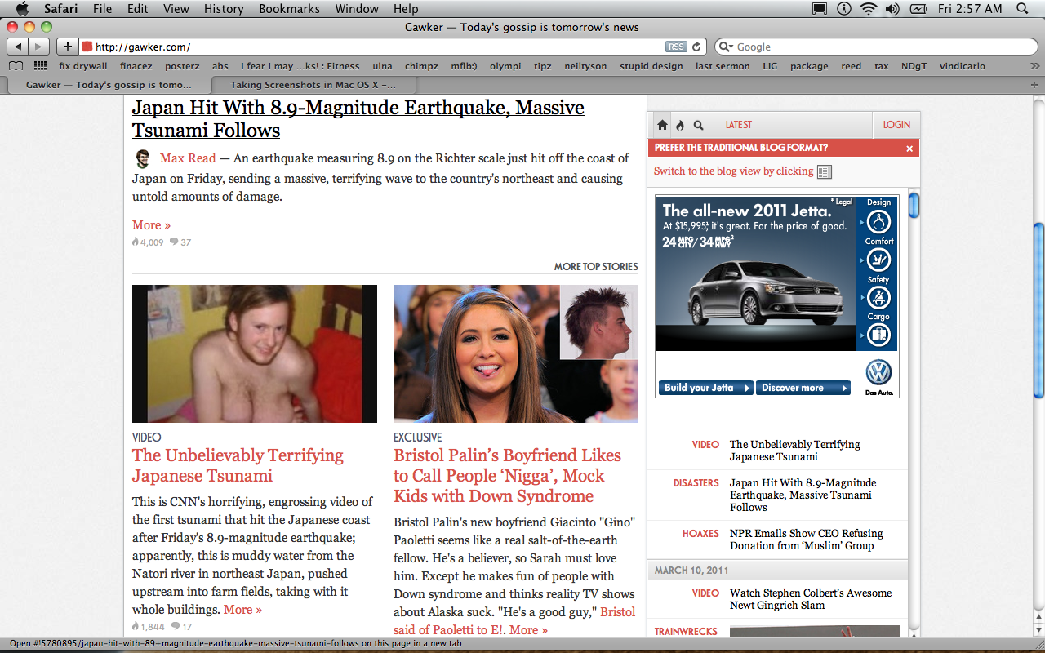Open the MORE TOP STORIES link
Viewport: 1045px width, 653px height.
pos(596,266)
